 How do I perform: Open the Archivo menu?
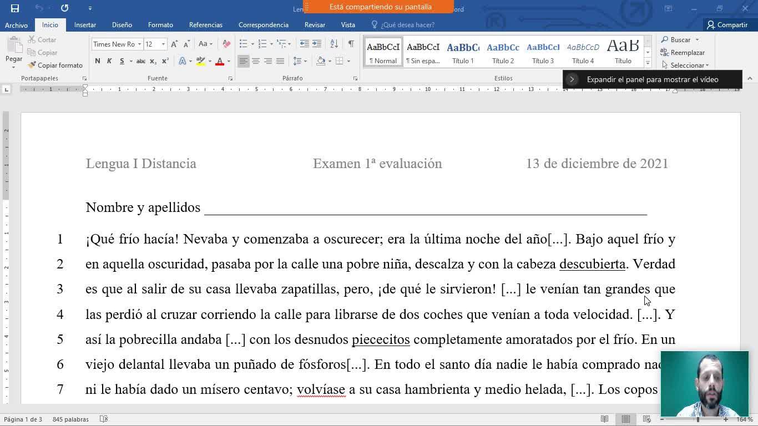pyautogui.click(x=16, y=25)
